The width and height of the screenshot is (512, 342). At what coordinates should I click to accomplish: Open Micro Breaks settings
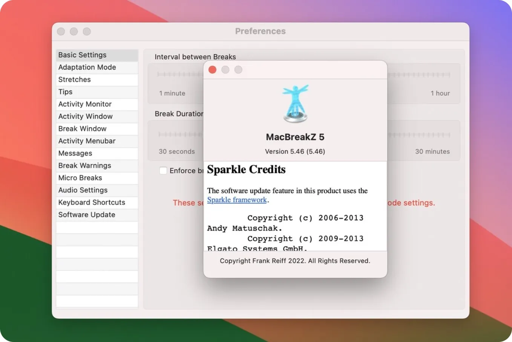coord(97,178)
